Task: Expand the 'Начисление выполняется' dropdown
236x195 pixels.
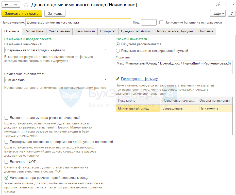Action: point(106,80)
